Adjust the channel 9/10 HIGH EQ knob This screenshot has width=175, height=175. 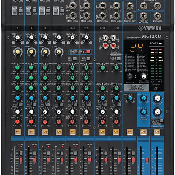(x=103, y=67)
